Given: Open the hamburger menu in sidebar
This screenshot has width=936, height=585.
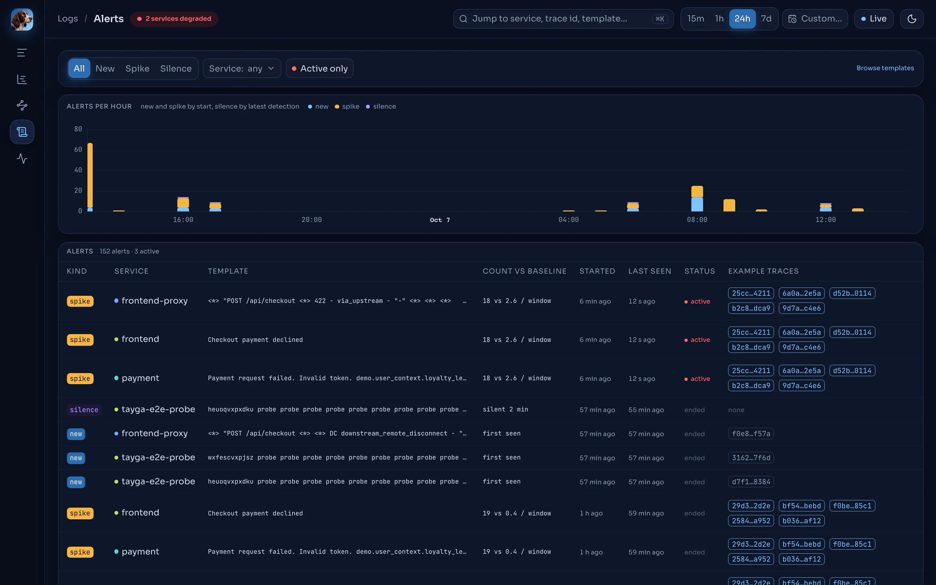Looking at the screenshot, I should (22, 53).
